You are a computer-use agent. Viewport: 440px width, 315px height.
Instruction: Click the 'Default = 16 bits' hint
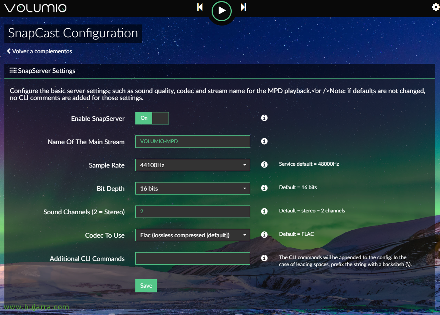tap(298, 188)
